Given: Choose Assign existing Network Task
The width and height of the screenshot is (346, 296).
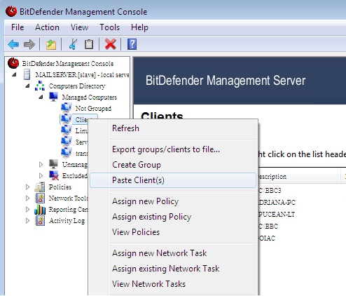Looking at the screenshot, I should tap(173, 269).
